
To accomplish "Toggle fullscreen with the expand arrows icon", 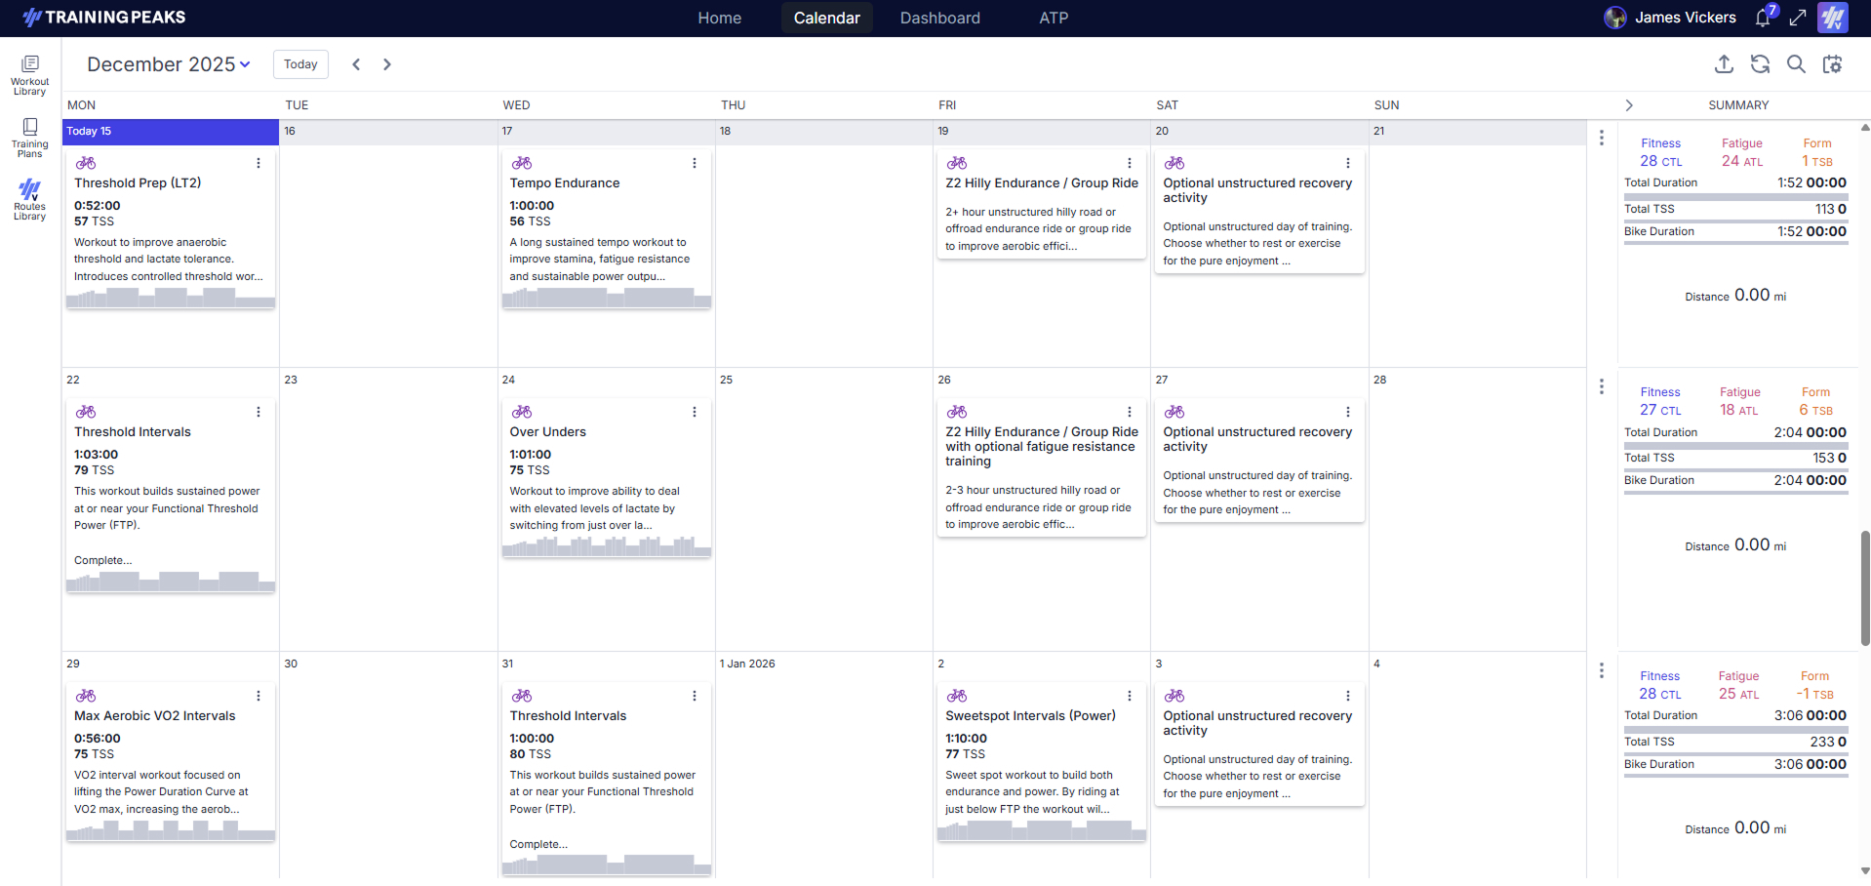I will [1798, 18].
